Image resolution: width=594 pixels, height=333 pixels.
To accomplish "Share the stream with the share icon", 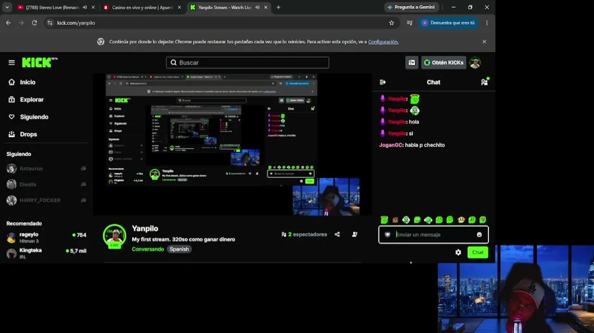I will point(337,234).
